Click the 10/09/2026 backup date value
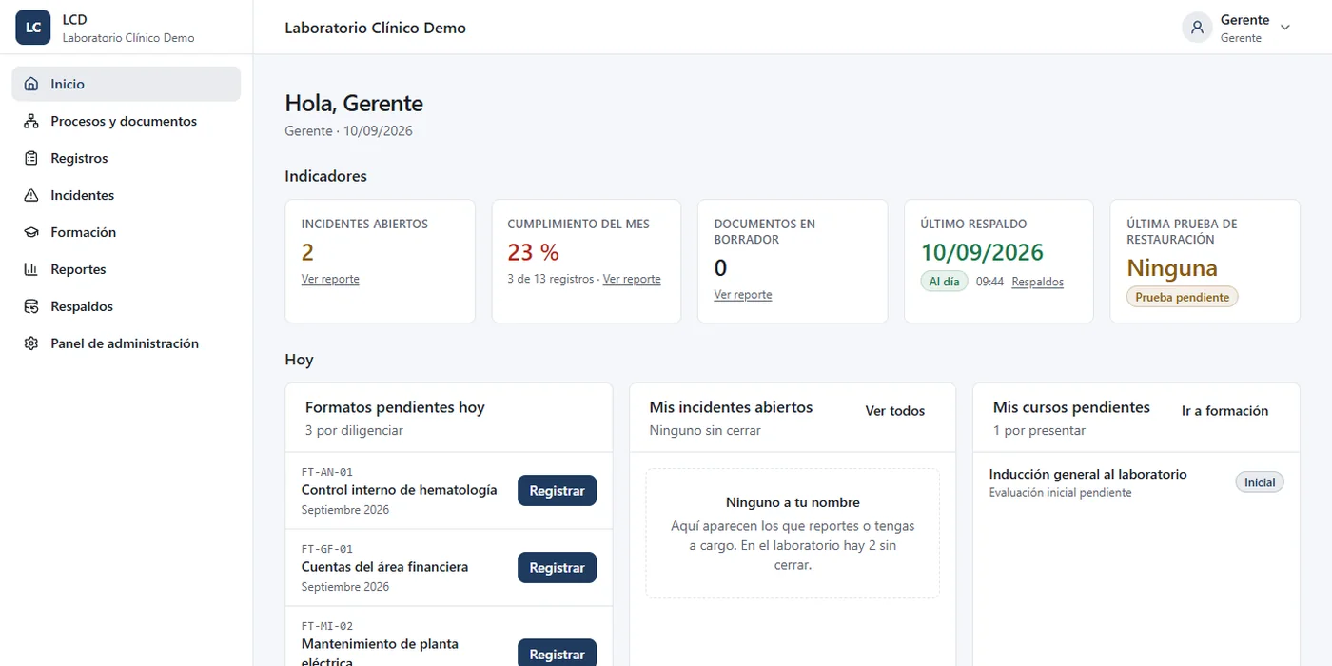 tap(982, 252)
